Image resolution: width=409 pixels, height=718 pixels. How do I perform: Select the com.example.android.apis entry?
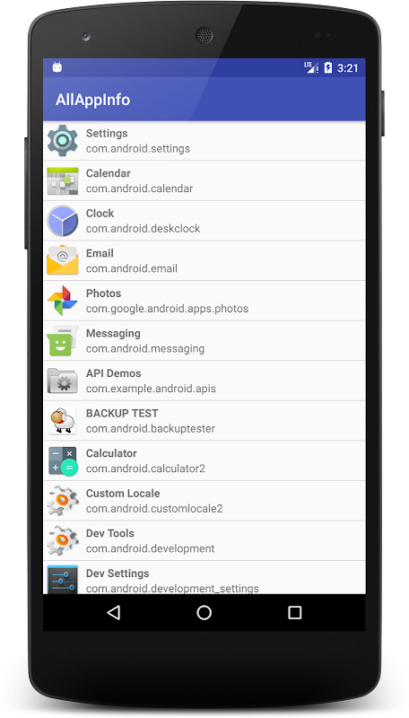pyautogui.click(x=204, y=381)
